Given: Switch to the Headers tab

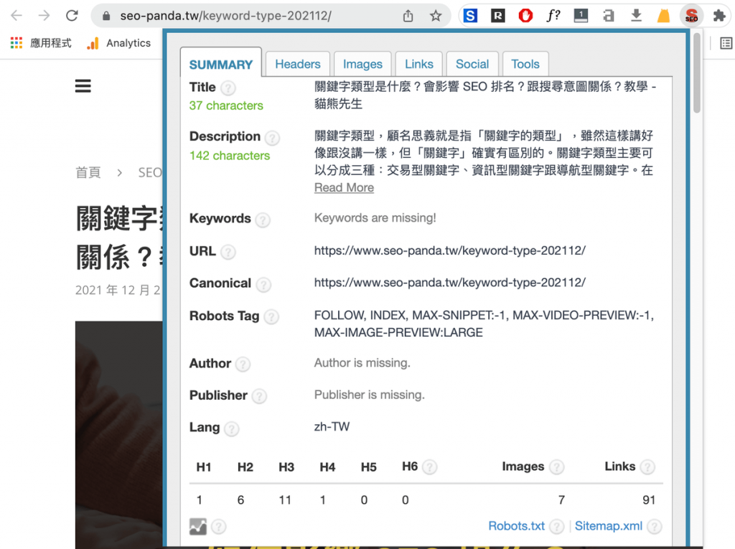Looking at the screenshot, I should pyautogui.click(x=297, y=64).
